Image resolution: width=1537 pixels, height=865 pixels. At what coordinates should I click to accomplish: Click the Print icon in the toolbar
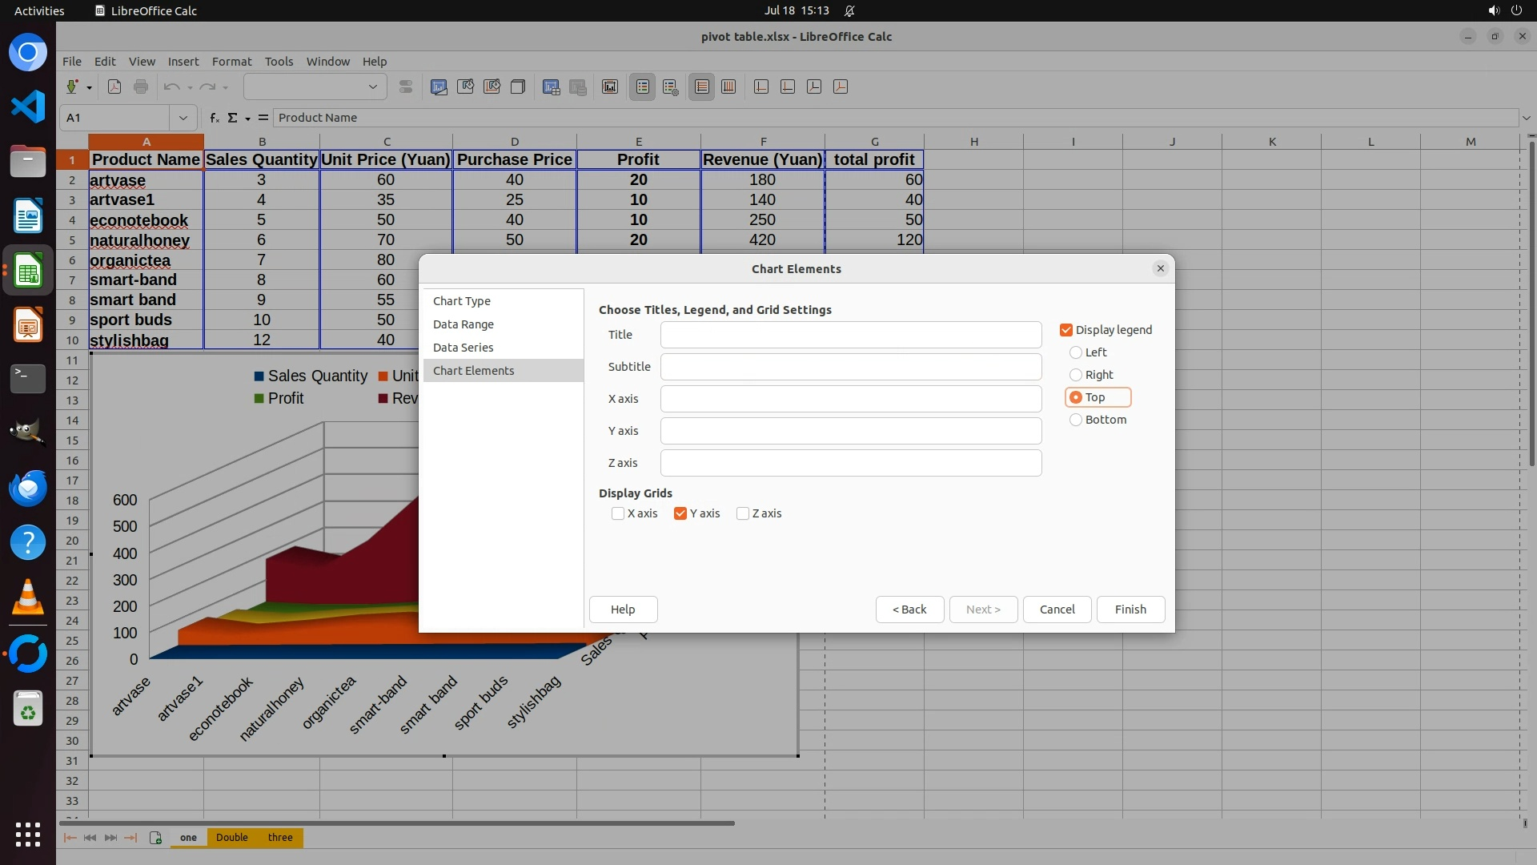(141, 86)
